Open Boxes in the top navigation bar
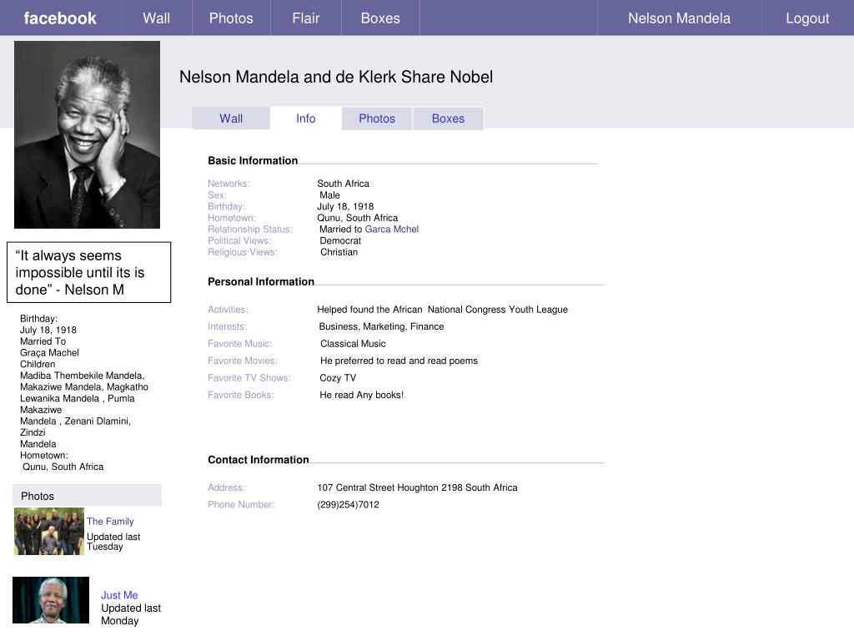Screen dimensions: 854x641 click(x=380, y=18)
